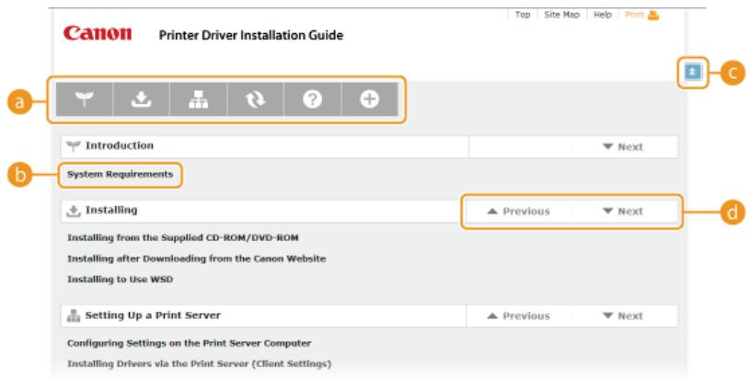Open Installing from the Supplied CD-ROM/DVD-ROM

(183, 237)
